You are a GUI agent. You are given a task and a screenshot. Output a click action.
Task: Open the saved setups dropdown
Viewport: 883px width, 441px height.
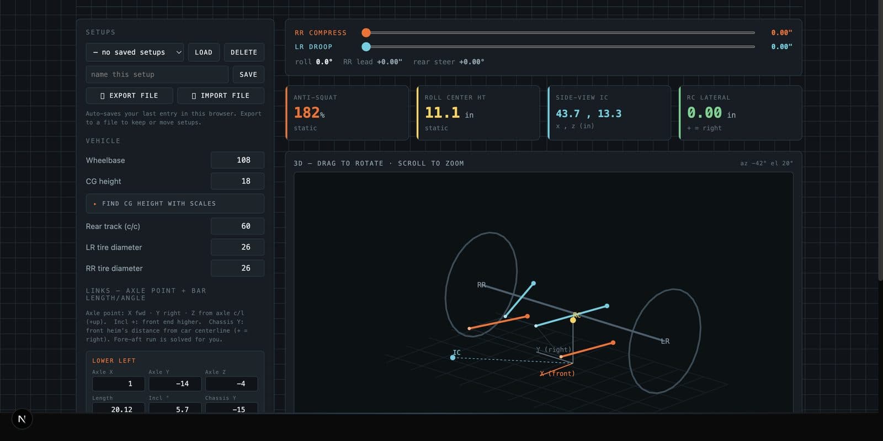135,52
